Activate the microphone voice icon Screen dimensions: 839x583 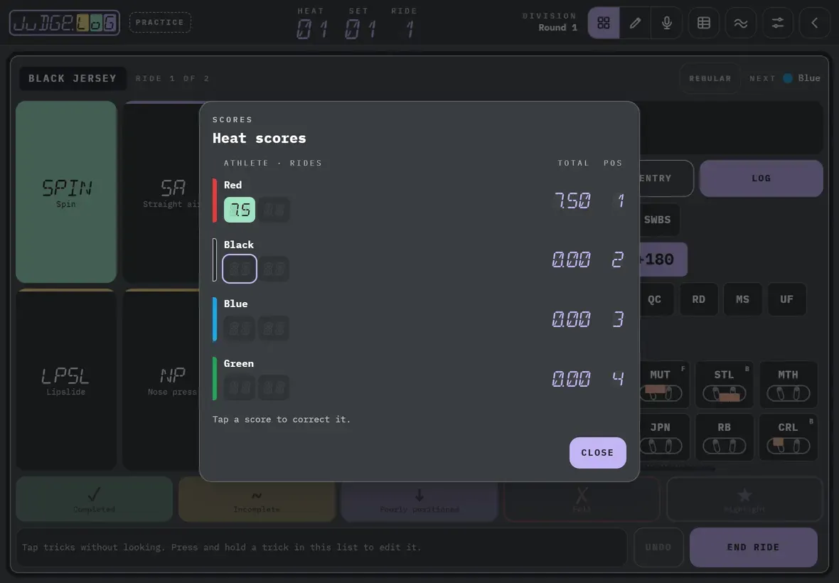(x=667, y=23)
